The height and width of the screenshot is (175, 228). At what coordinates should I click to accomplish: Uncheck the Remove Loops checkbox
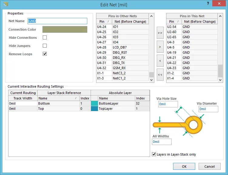coord(45,54)
